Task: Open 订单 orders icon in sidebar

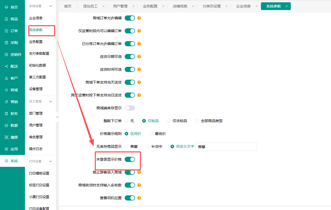Action: 6,31
